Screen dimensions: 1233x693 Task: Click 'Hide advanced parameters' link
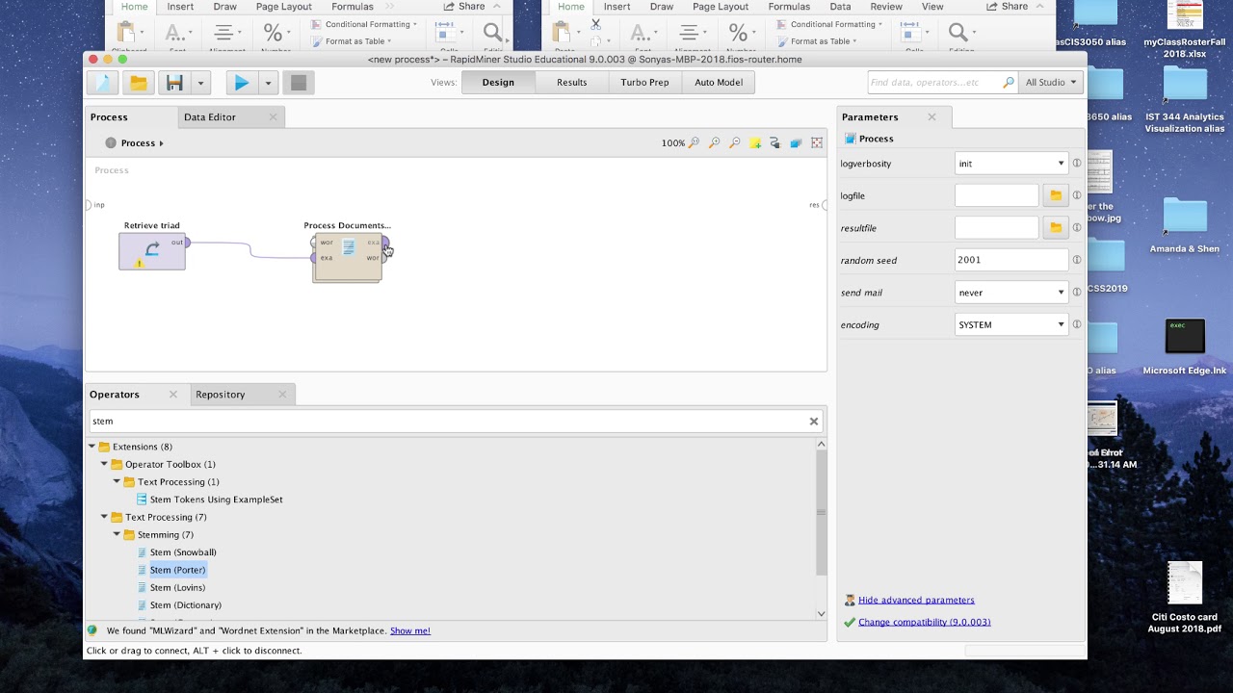(916, 601)
